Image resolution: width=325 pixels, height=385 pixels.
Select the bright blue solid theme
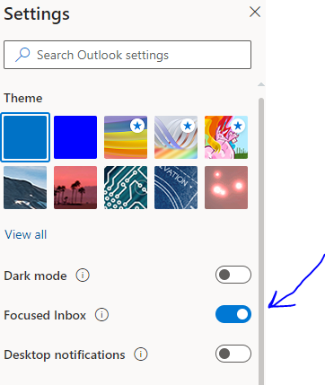[x=75, y=137]
